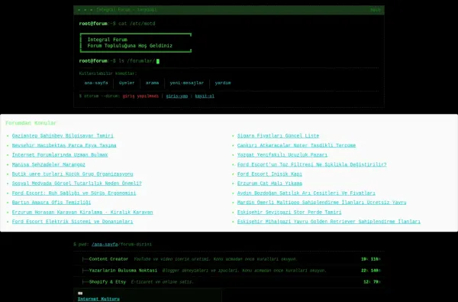Click the /ana-sayfa breadcrumb link

pyautogui.click(x=105, y=245)
